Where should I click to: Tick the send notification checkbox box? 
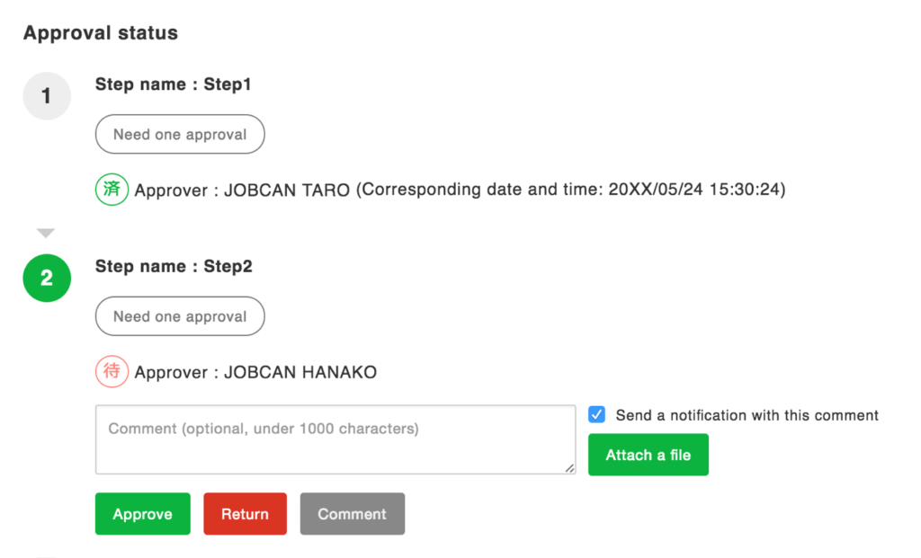[x=596, y=414]
